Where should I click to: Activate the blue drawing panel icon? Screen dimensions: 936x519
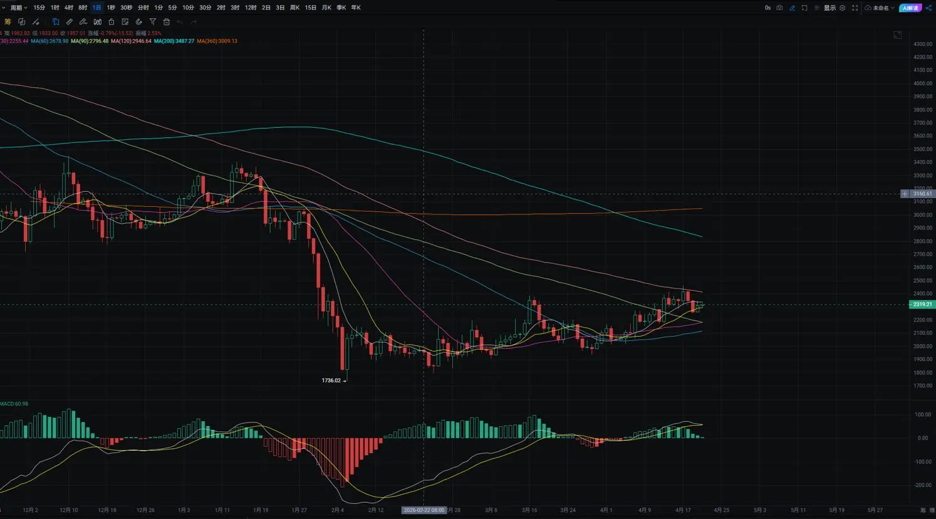[56, 22]
